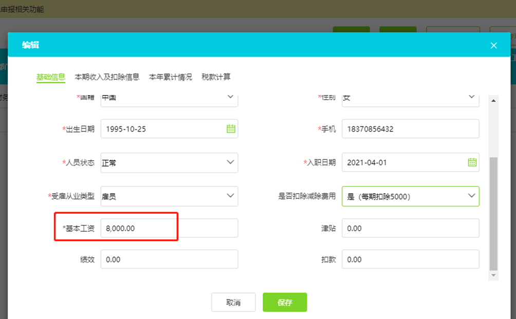Click the vertical scrollbar thumb in the form
Viewport: 516px width, 319px height.
(x=493, y=214)
